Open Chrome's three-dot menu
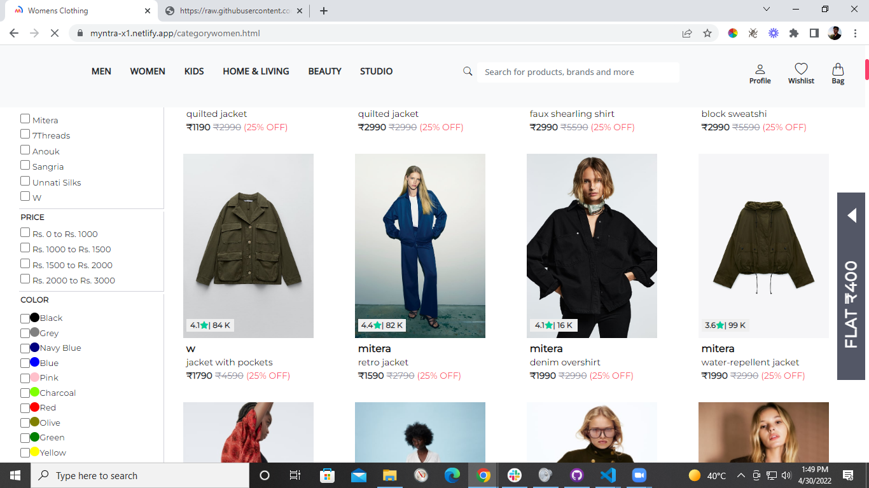The height and width of the screenshot is (488, 869). click(x=854, y=34)
